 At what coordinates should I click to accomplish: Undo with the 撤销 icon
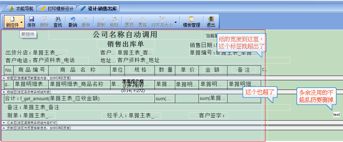pyautogui.click(x=73, y=22)
